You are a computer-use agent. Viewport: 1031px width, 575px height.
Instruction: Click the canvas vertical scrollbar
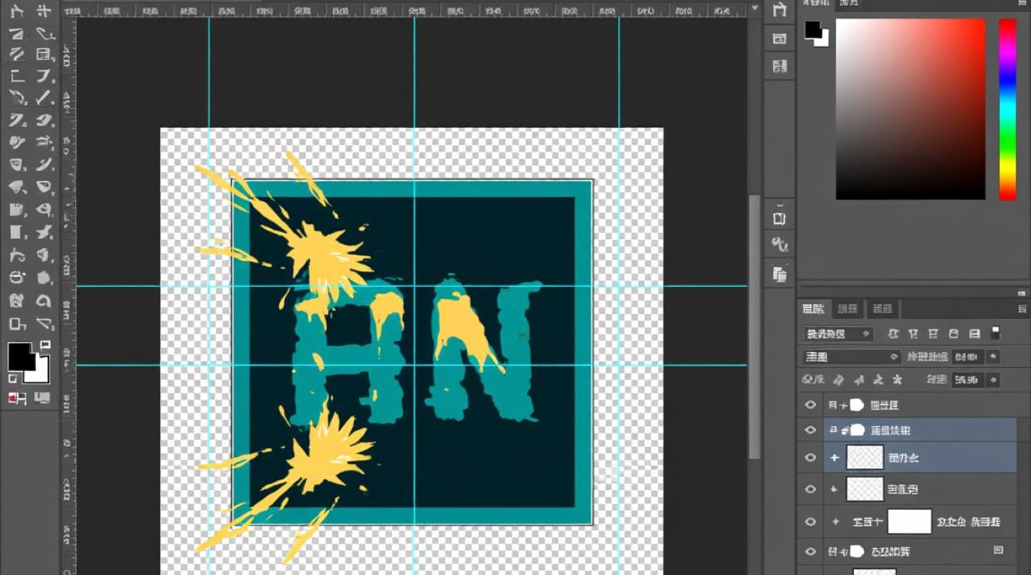(x=754, y=326)
